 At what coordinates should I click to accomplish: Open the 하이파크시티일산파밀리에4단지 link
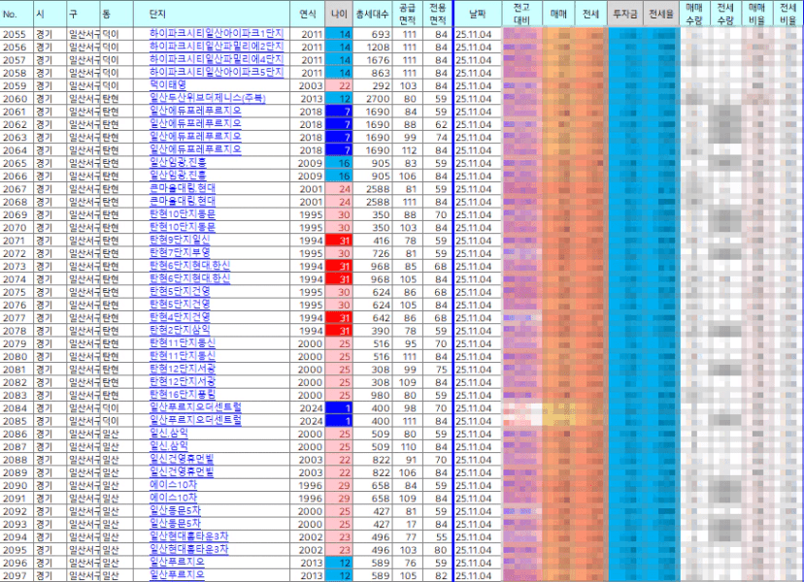click(x=217, y=59)
